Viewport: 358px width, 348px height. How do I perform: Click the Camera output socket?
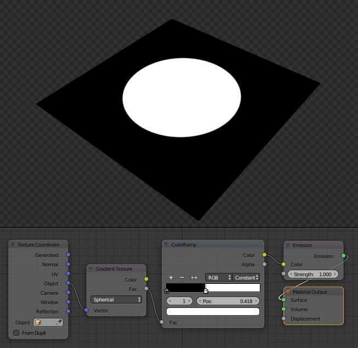tap(68, 292)
